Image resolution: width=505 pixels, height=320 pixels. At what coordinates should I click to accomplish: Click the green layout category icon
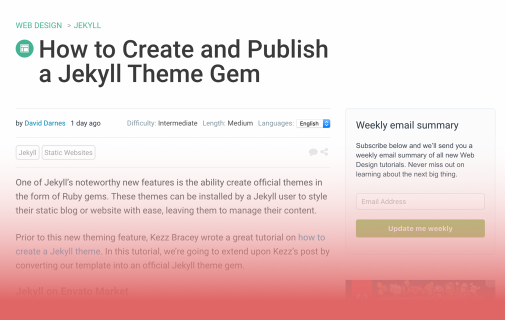pos(24,48)
